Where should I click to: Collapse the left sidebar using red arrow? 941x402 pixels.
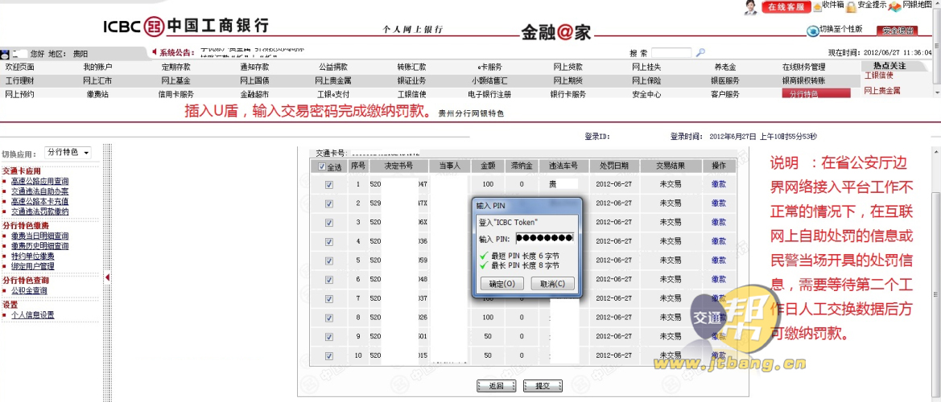(x=107, y=277)
